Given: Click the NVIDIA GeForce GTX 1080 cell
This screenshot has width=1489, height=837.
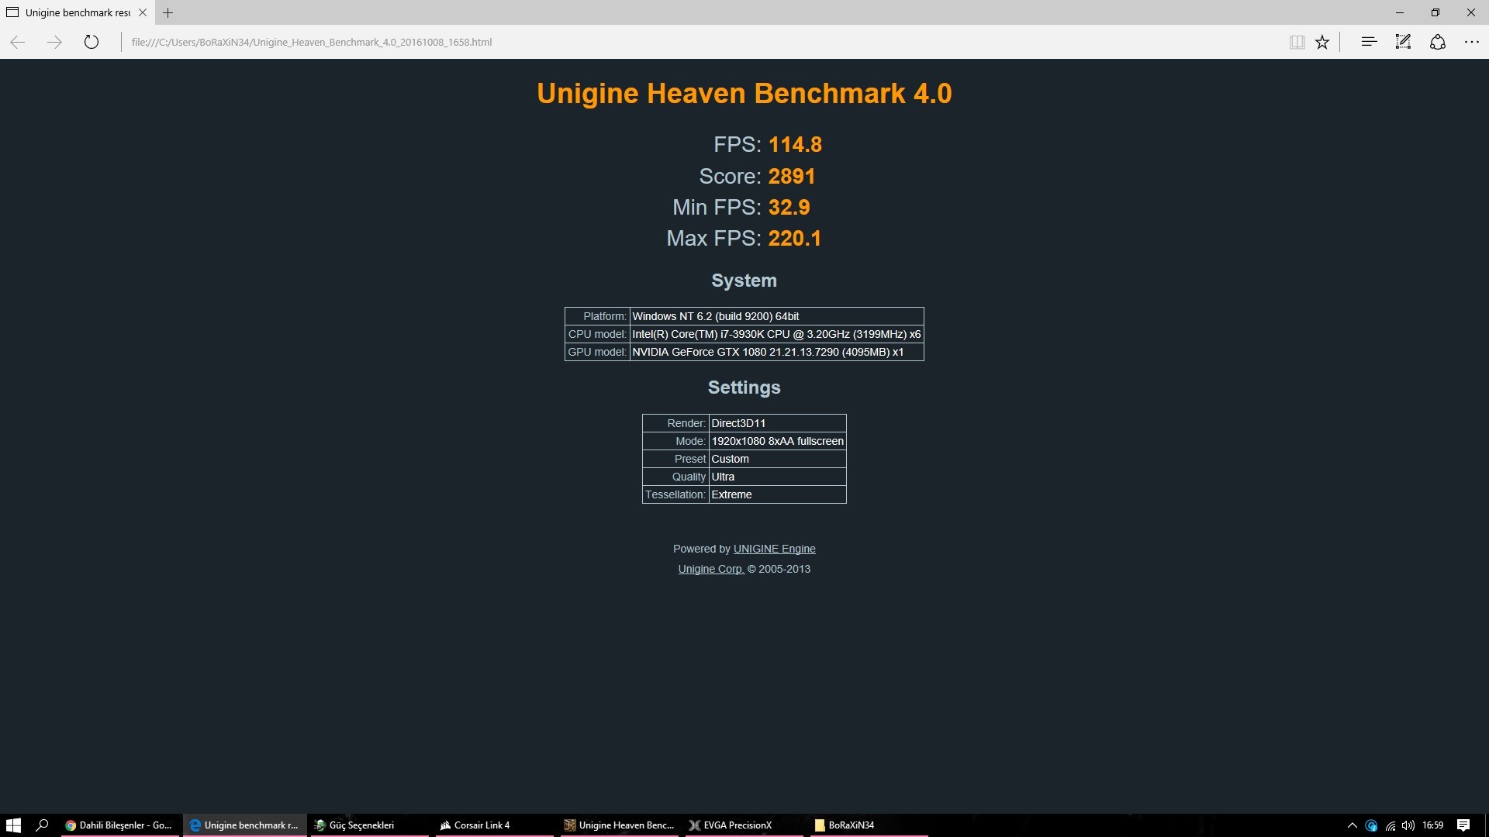Looking at the screenshot, I should coord(776,352).
